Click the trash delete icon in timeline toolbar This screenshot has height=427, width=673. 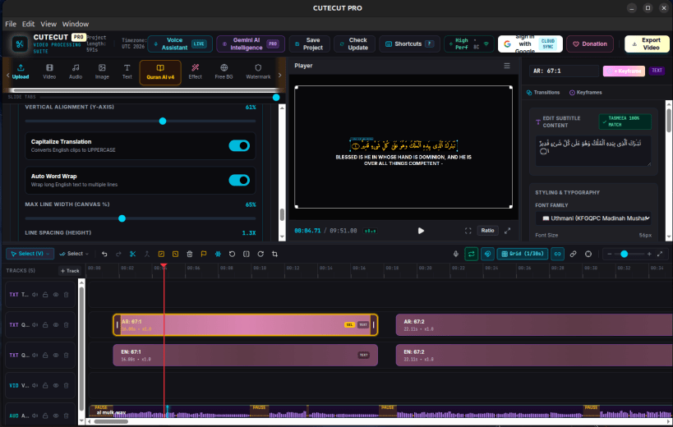[x=190, y=254]
